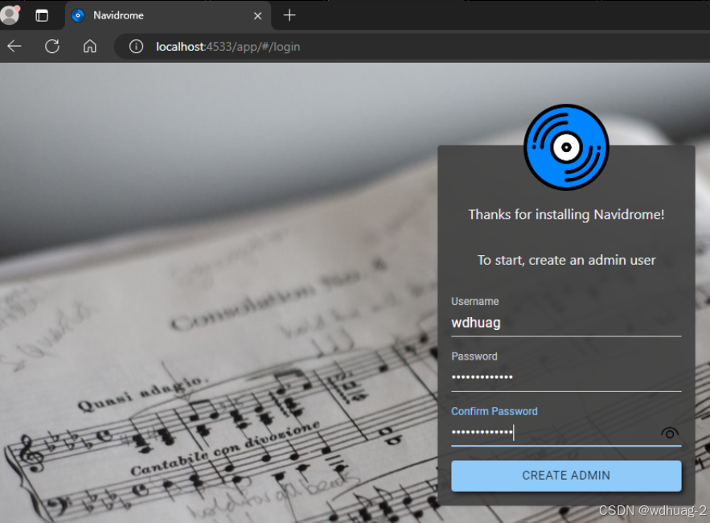View site information for localhost
Image resolution: width=710 pixels, height=523 pixels.
point(136,46)
